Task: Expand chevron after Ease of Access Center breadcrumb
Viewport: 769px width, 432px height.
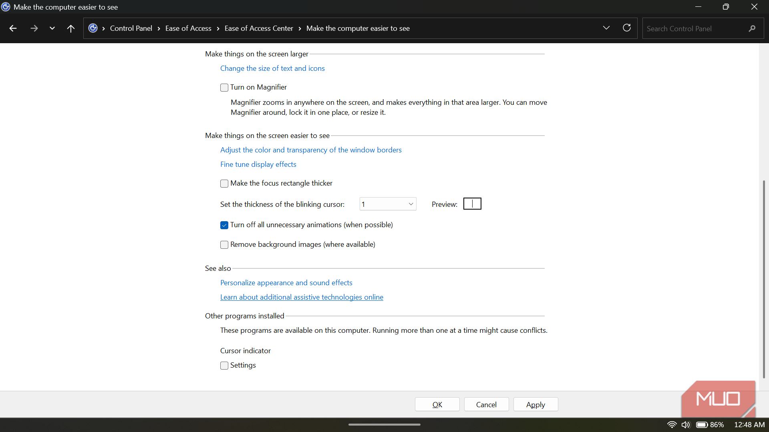Action: click(300, 28)
